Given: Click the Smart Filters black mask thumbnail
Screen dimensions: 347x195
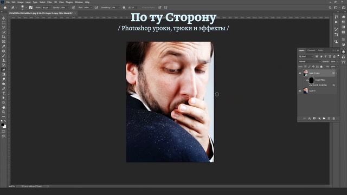Looking at the screenshot, I should [x=311, y=80].
